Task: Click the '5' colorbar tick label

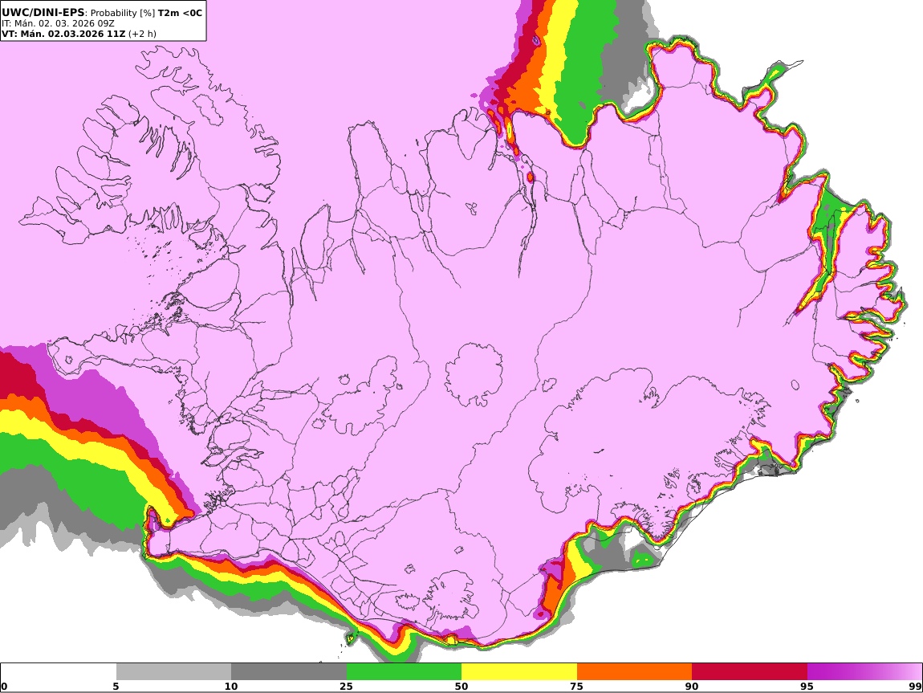Action: (x=116, y=687)
